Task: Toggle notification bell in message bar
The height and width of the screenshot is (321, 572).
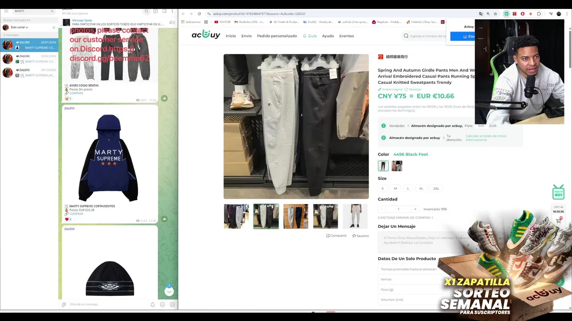Action: pos(152,305)
